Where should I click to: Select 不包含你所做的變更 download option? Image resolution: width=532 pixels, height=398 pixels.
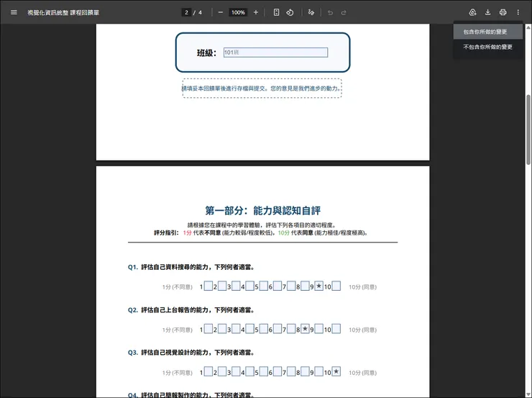[488, 47]
